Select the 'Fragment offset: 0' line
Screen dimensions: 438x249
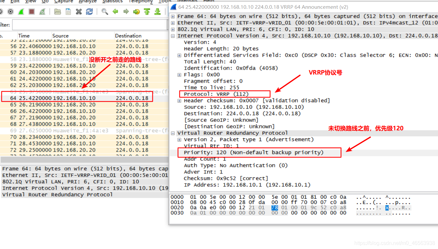(x=213, y=81)
